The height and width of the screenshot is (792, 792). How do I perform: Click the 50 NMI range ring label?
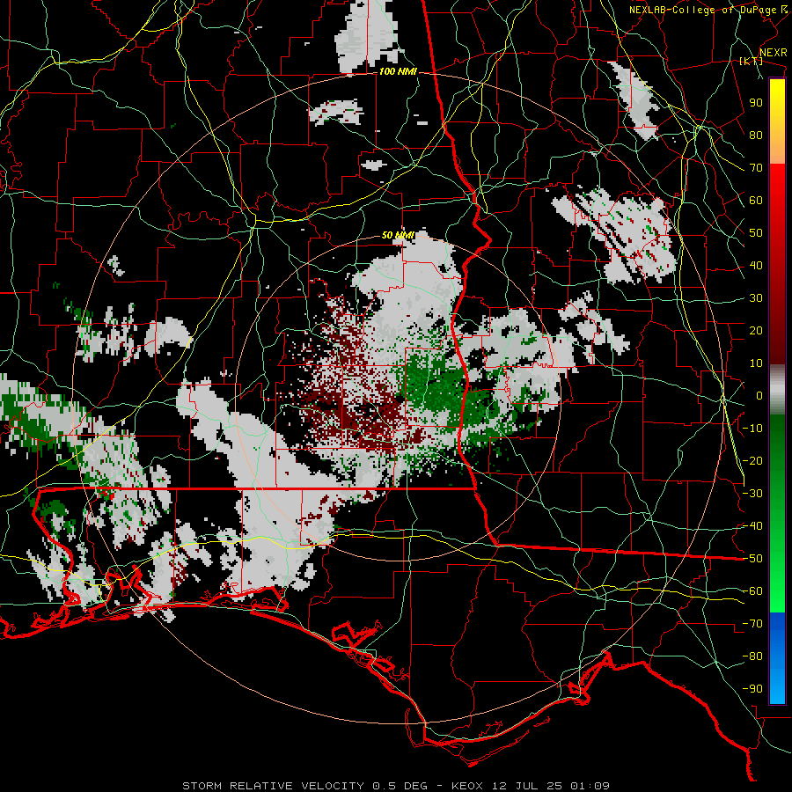click(398, 235)
